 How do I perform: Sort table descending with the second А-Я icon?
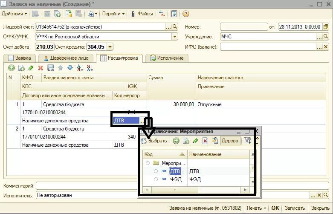tap(90, 68)
